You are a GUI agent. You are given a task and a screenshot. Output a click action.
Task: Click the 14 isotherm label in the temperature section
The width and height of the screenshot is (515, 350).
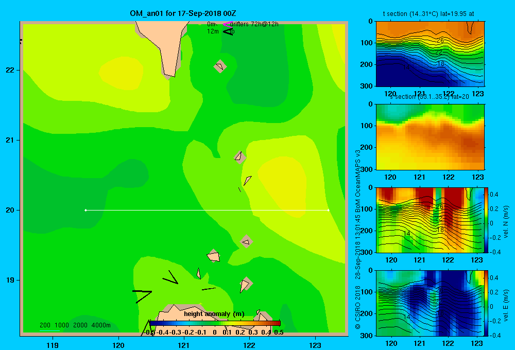tap(406, 67)
